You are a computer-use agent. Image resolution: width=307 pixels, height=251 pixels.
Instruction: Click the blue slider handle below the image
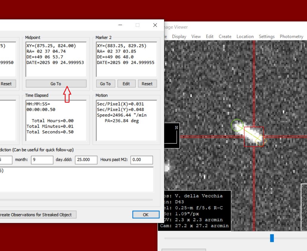tap(272, 238)
